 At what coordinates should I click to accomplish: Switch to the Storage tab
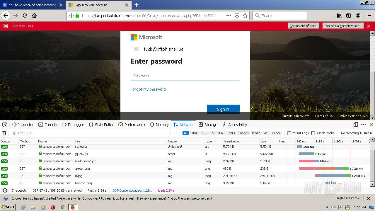pyautogui.click(x=208, y=125)
